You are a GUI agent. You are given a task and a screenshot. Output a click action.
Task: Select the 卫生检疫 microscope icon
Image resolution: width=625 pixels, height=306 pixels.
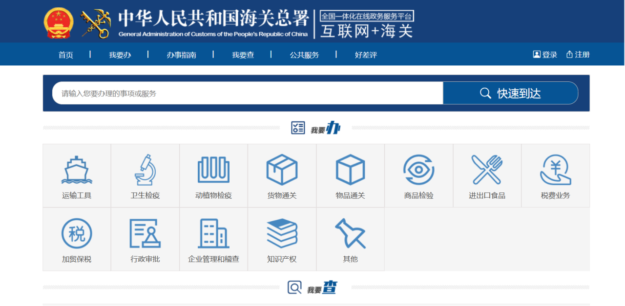[145, 170]
